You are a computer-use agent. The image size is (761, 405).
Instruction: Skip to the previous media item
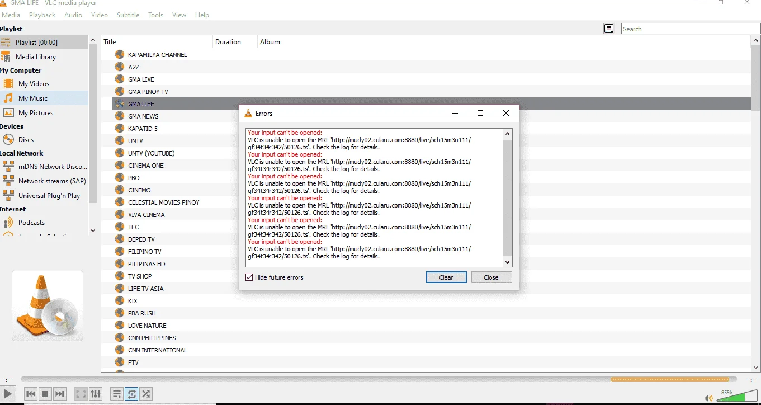31,394
